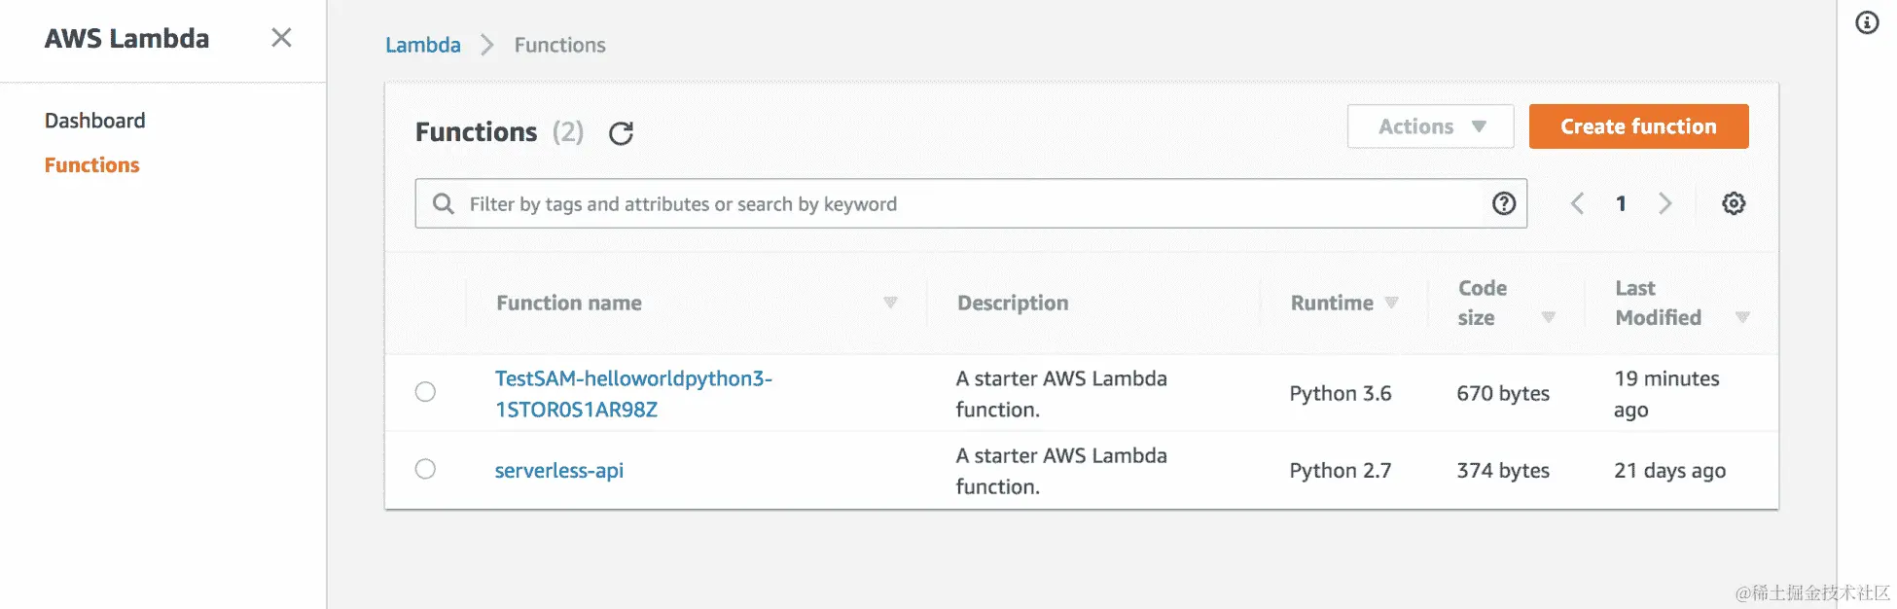
Task: Open table preferences gear icon
Action: click(1733, 203)
